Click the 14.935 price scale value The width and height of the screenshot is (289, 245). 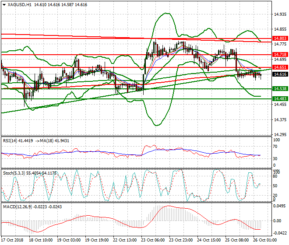coord(280,14)
